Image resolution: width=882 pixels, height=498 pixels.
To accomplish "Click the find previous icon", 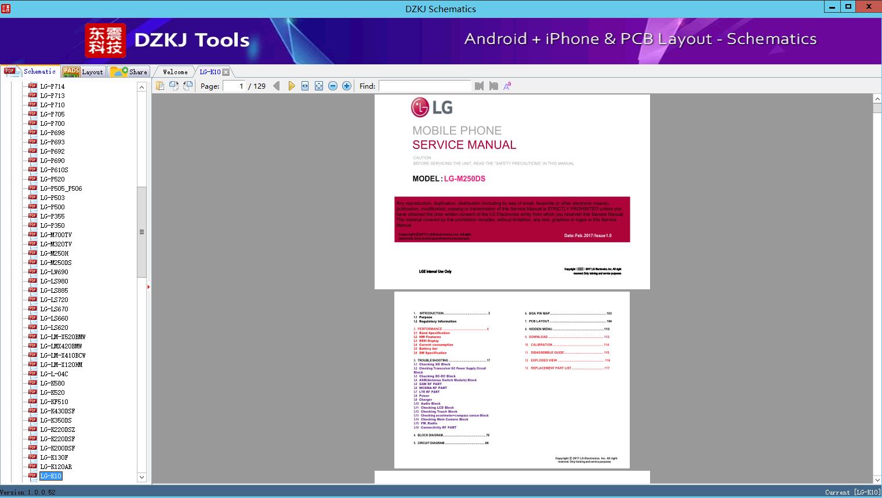I will click(479, 86).
